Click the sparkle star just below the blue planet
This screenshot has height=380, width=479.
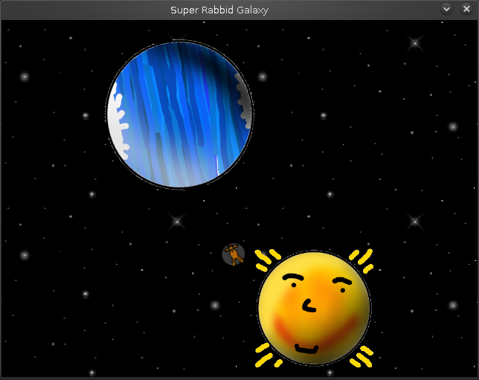176,221
